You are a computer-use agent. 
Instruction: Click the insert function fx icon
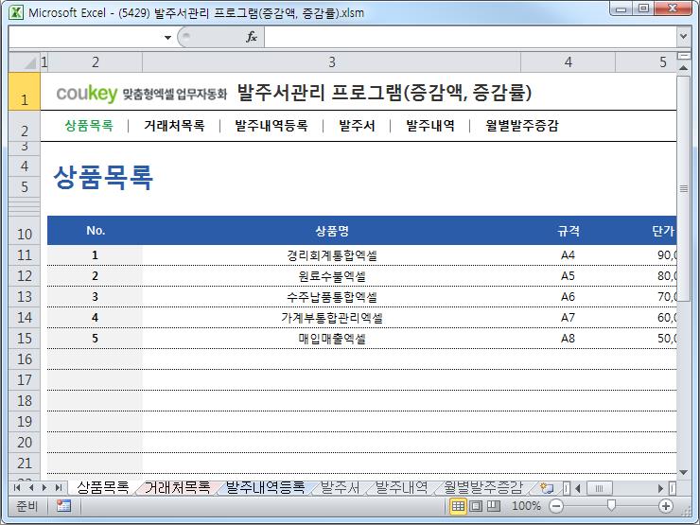(x=252, y=37)
